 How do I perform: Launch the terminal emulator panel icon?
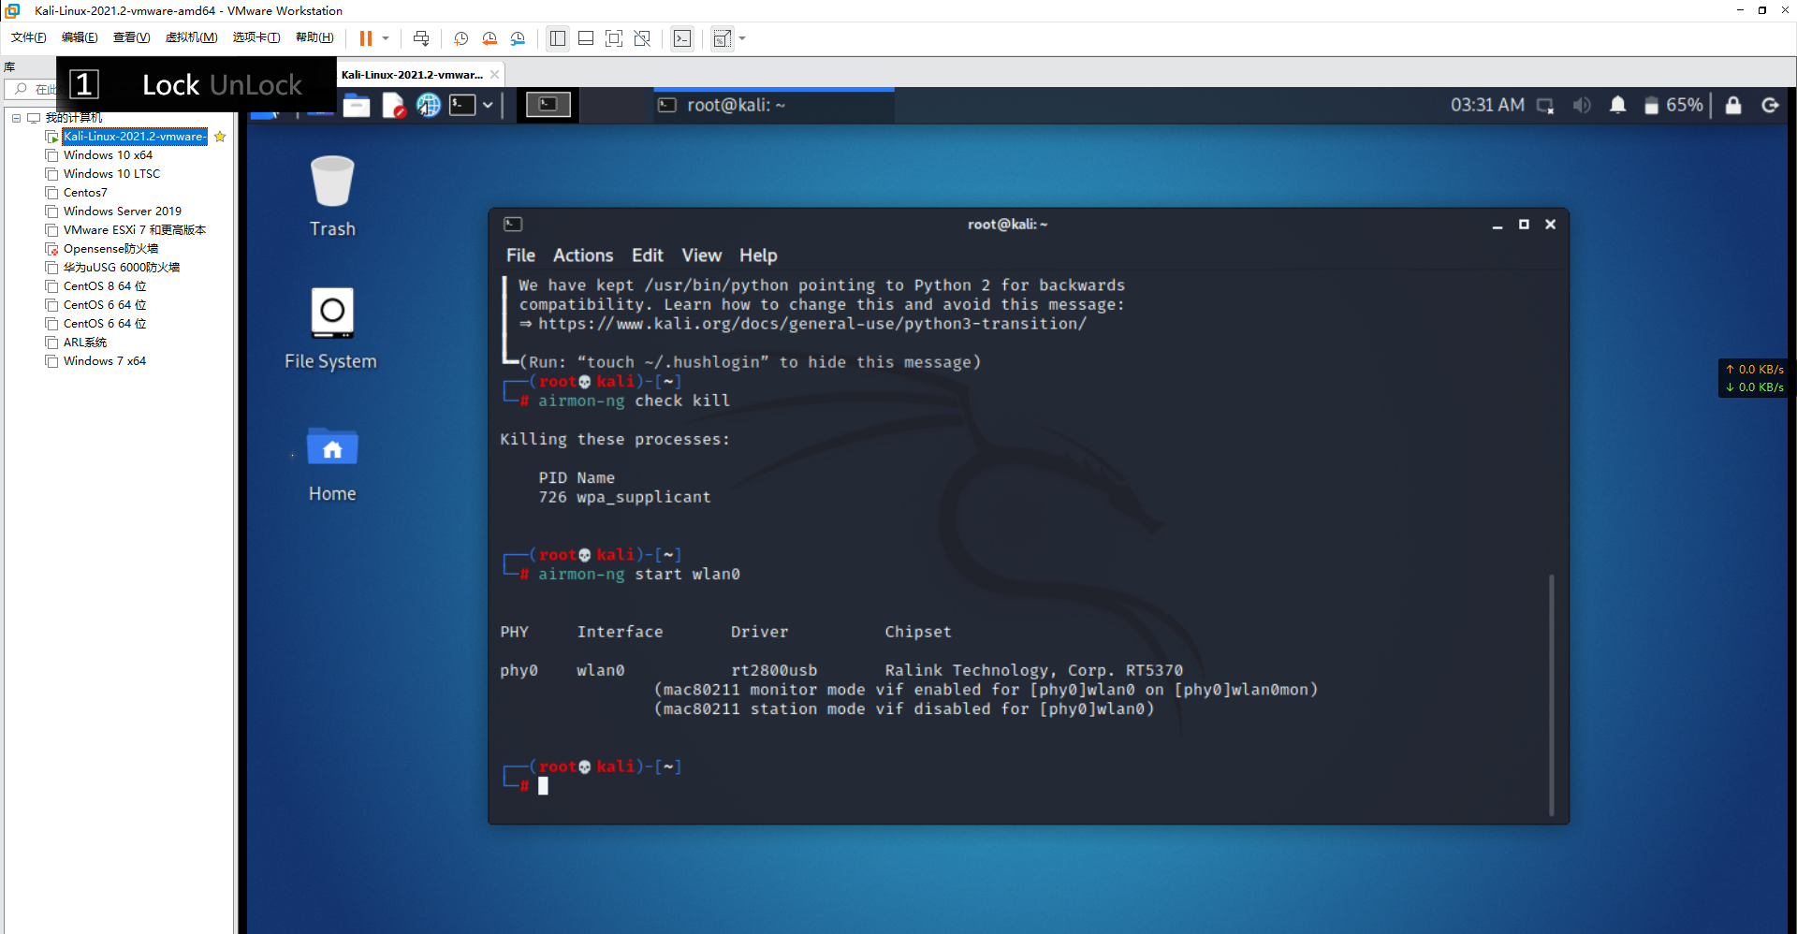(x=463, y=105)
